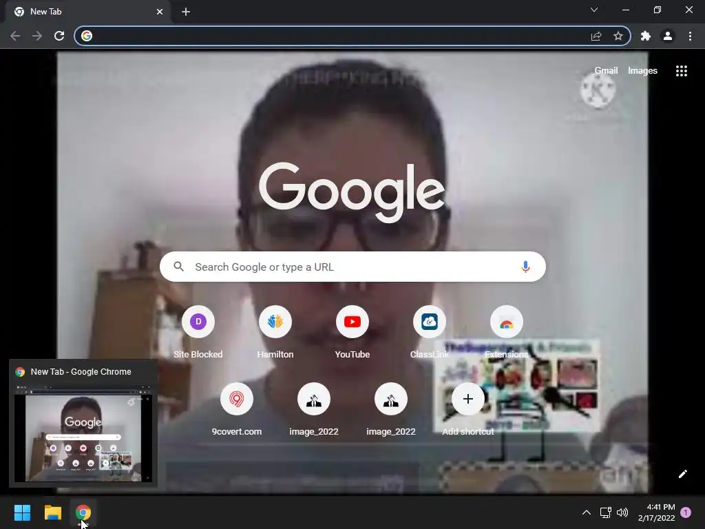
Task: Open the clock showing 4:41 PM
Action: click(x=656, y=512)
